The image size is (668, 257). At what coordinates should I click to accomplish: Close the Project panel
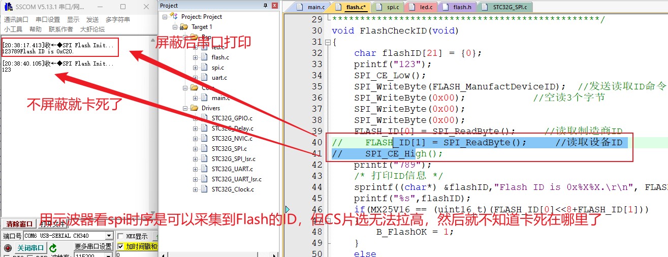(275, 6)
